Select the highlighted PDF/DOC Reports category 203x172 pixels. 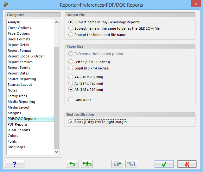30,119
